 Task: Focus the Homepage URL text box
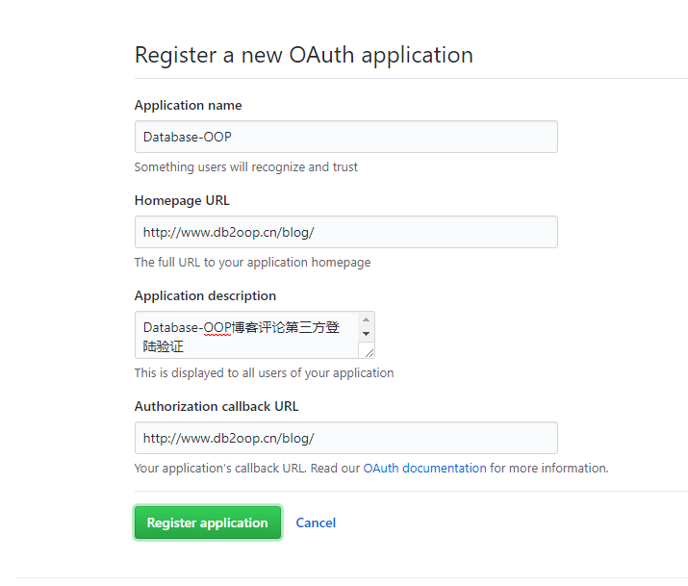point(345,232)
